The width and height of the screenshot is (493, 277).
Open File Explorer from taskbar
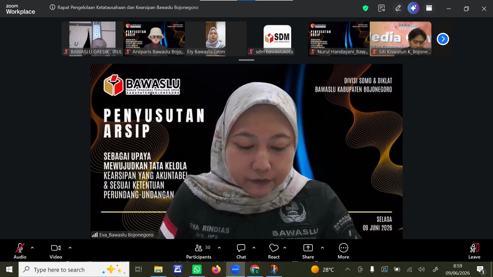click(x=158, y=270)
